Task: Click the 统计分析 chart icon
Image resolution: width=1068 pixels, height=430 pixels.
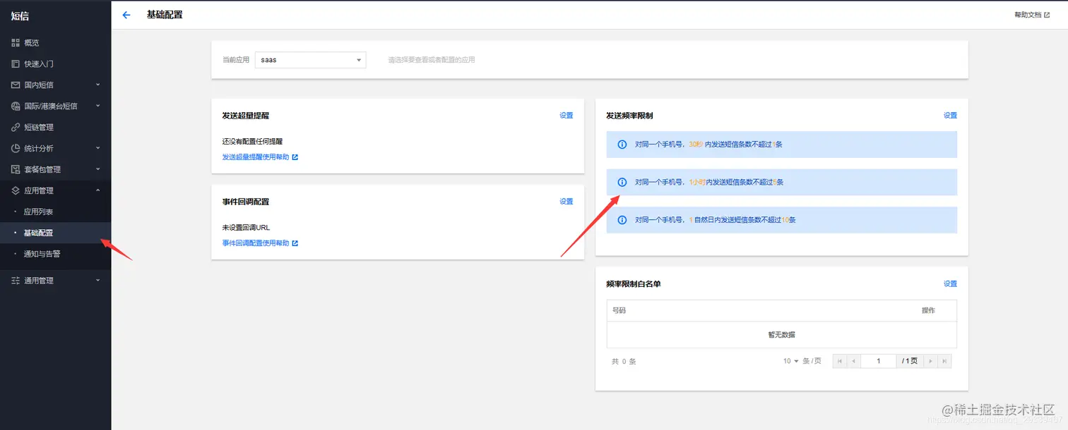Action: tap(16, 149)
